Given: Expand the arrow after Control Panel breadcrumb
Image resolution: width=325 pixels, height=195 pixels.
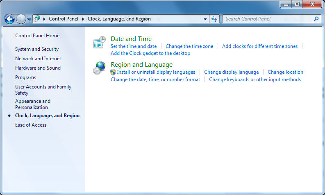Looking at the screenshot, I should click(83, 19).
